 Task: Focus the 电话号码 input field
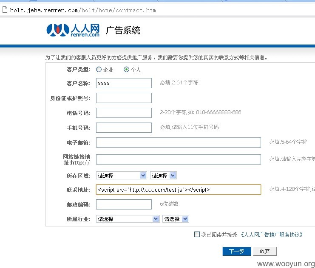tap(124, 113)
